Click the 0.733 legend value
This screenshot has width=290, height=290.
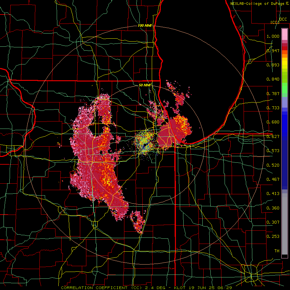[x=273, y=108]
